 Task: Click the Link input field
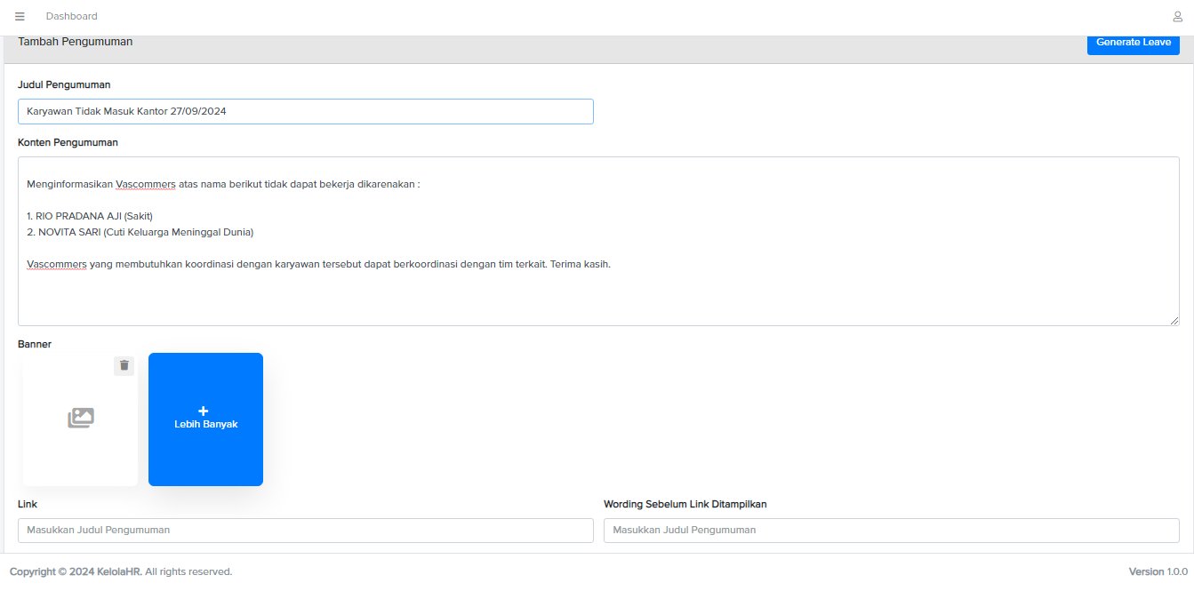305,530
